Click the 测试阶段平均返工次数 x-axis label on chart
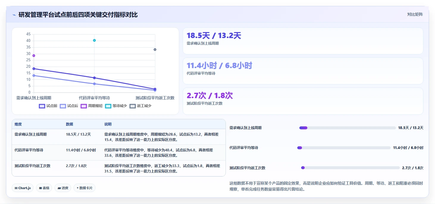435x204 pixels. coord(155,98)
